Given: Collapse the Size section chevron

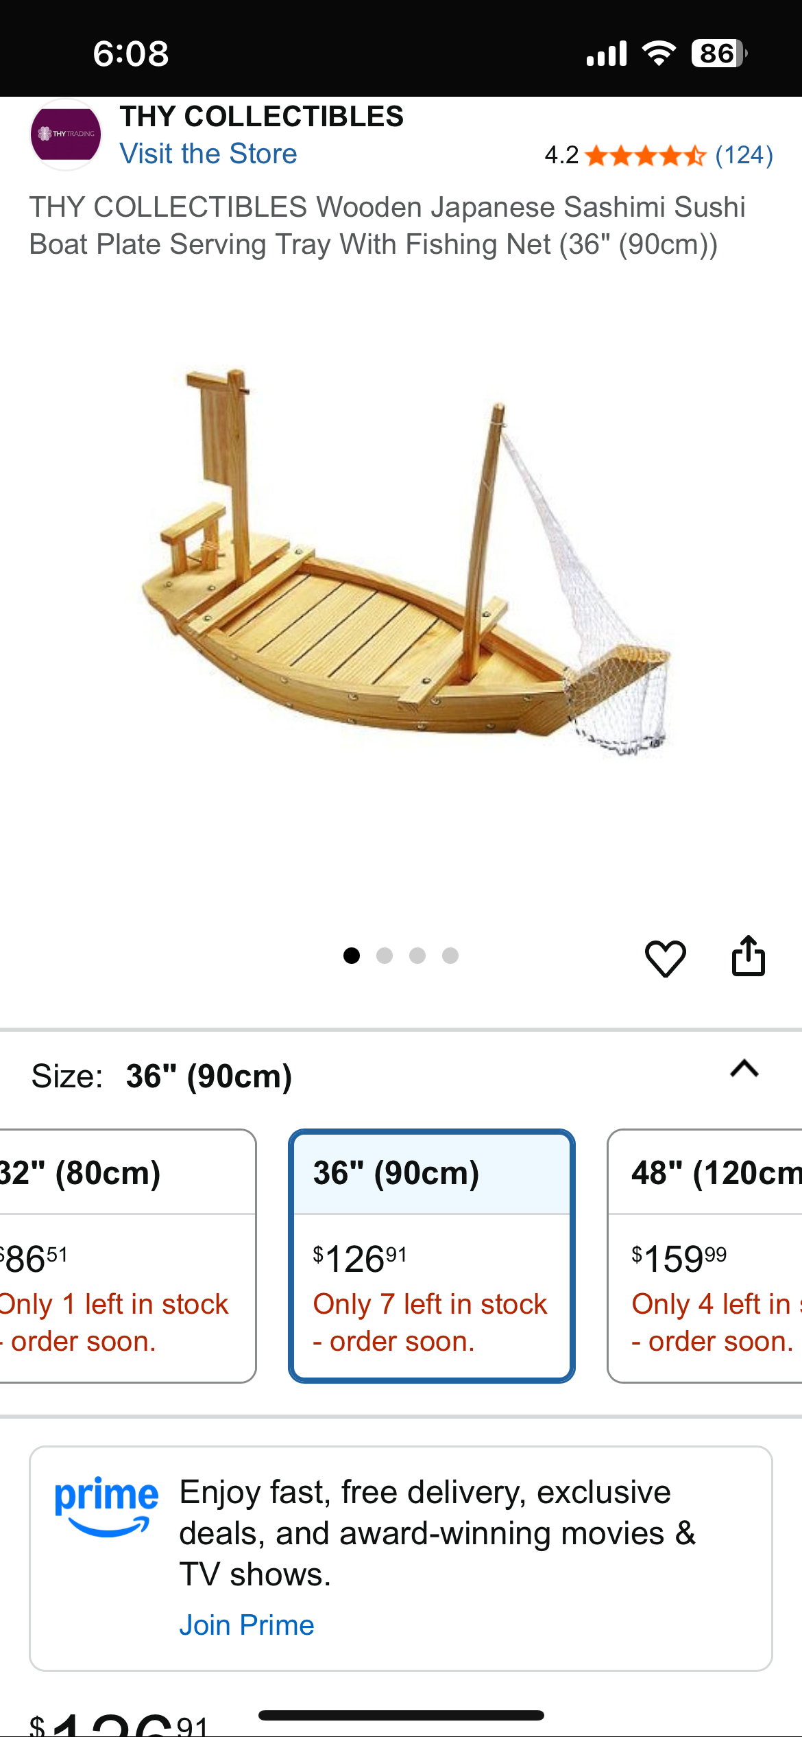Looking at the screenshot, I should (x=744, y=1069).
